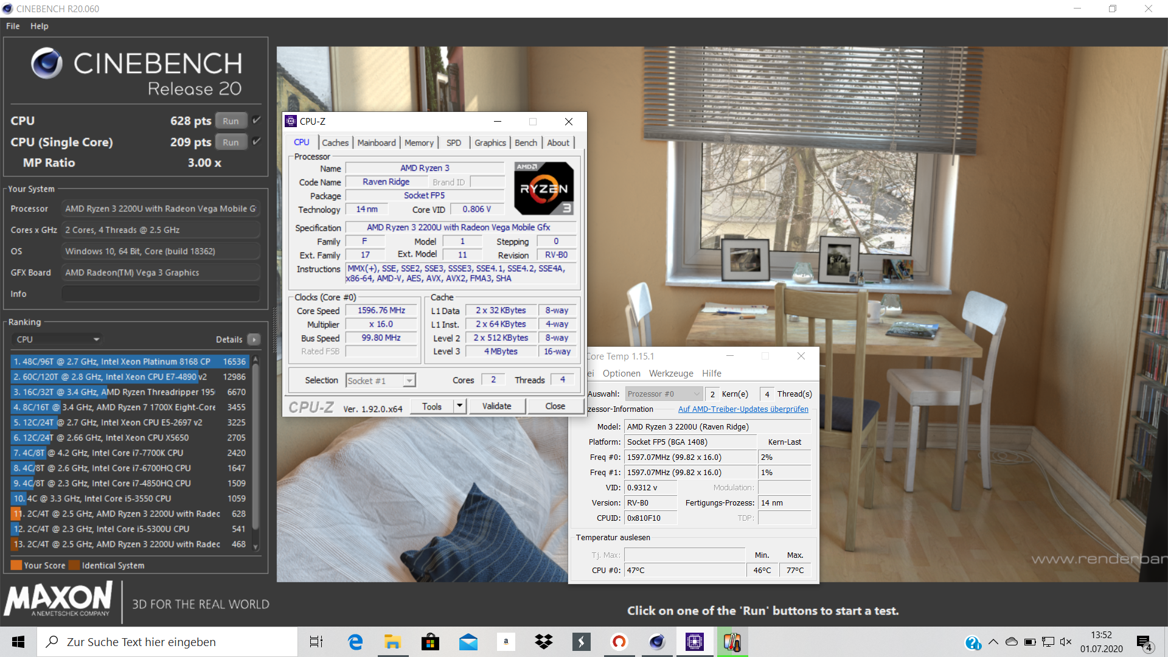Select the CPU tab in CPU-Z
The width and height of the screenshot is (1168, 657).
[302, 142]
